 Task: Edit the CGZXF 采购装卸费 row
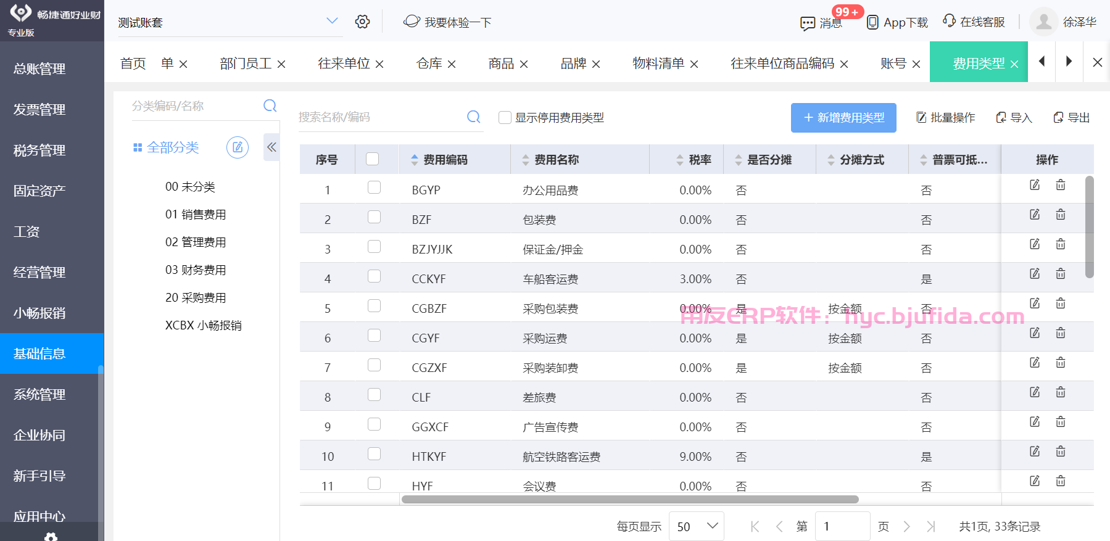[1035, 363]
